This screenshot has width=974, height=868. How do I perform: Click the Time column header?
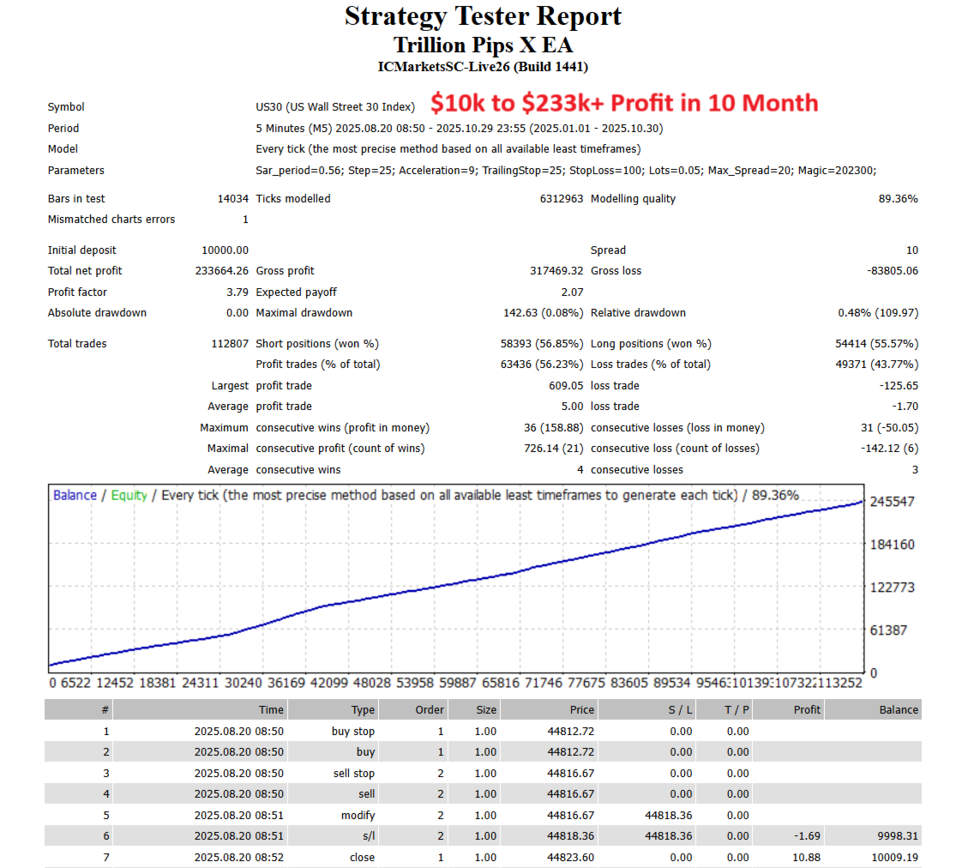[x=271, y=709]
